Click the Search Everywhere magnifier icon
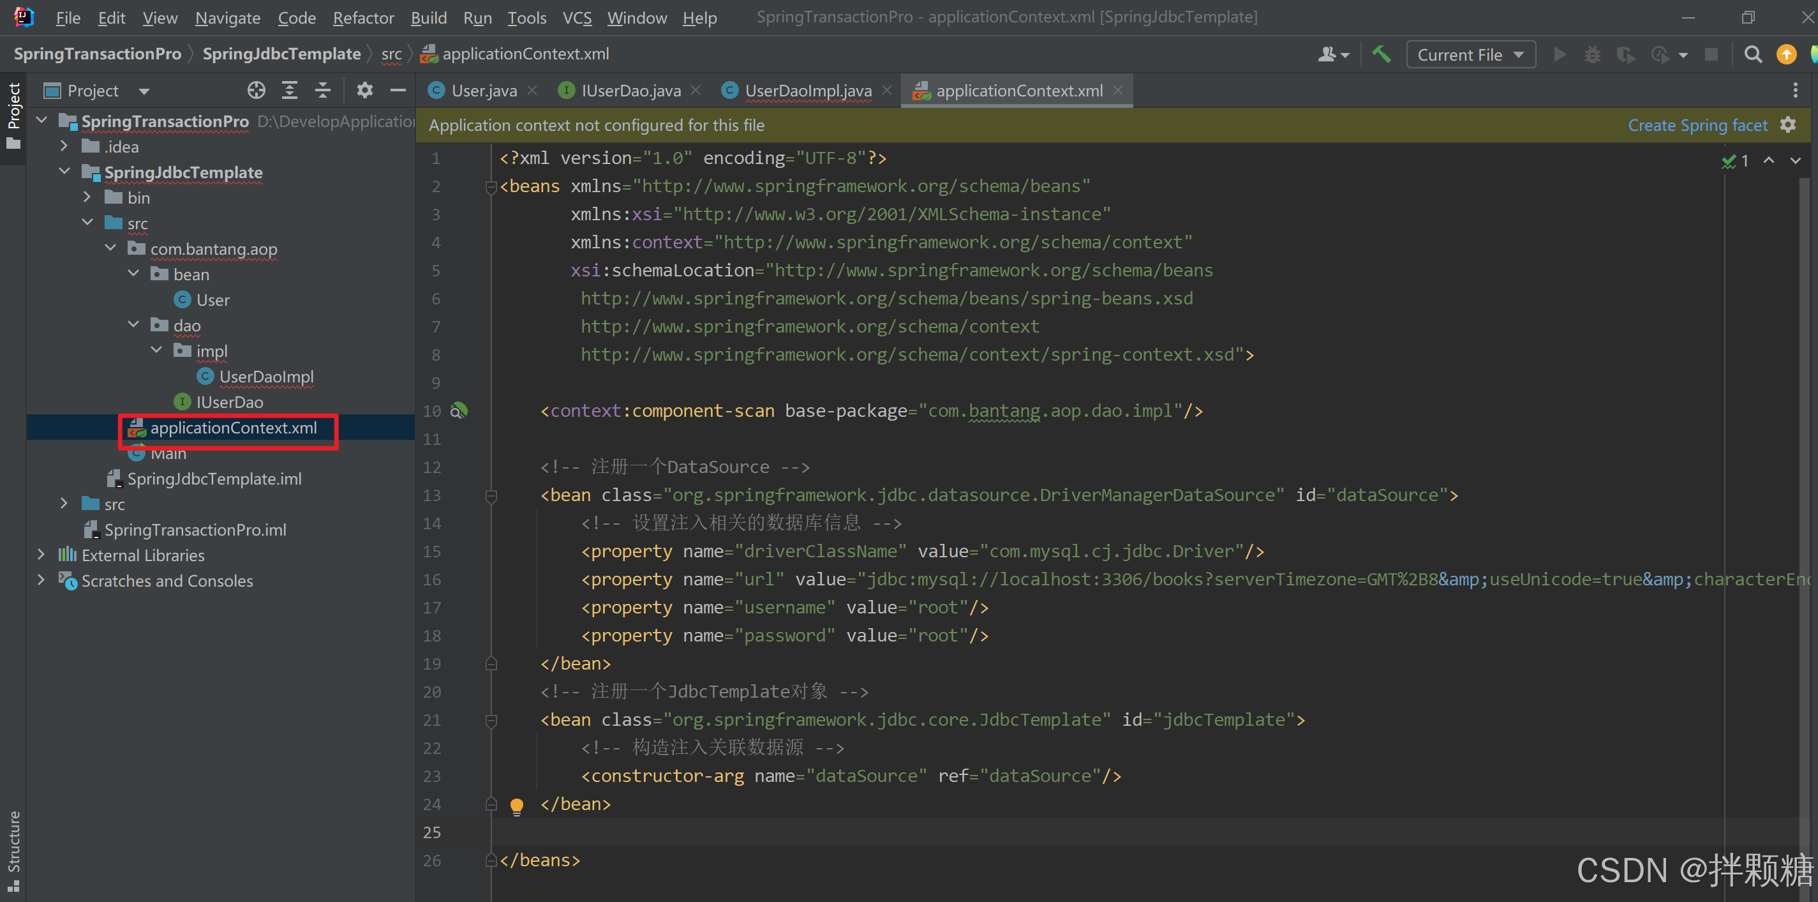Image resolution: width=1818 pixels, height=902 pixels. pyautogui.click(x=1752, y=54)
